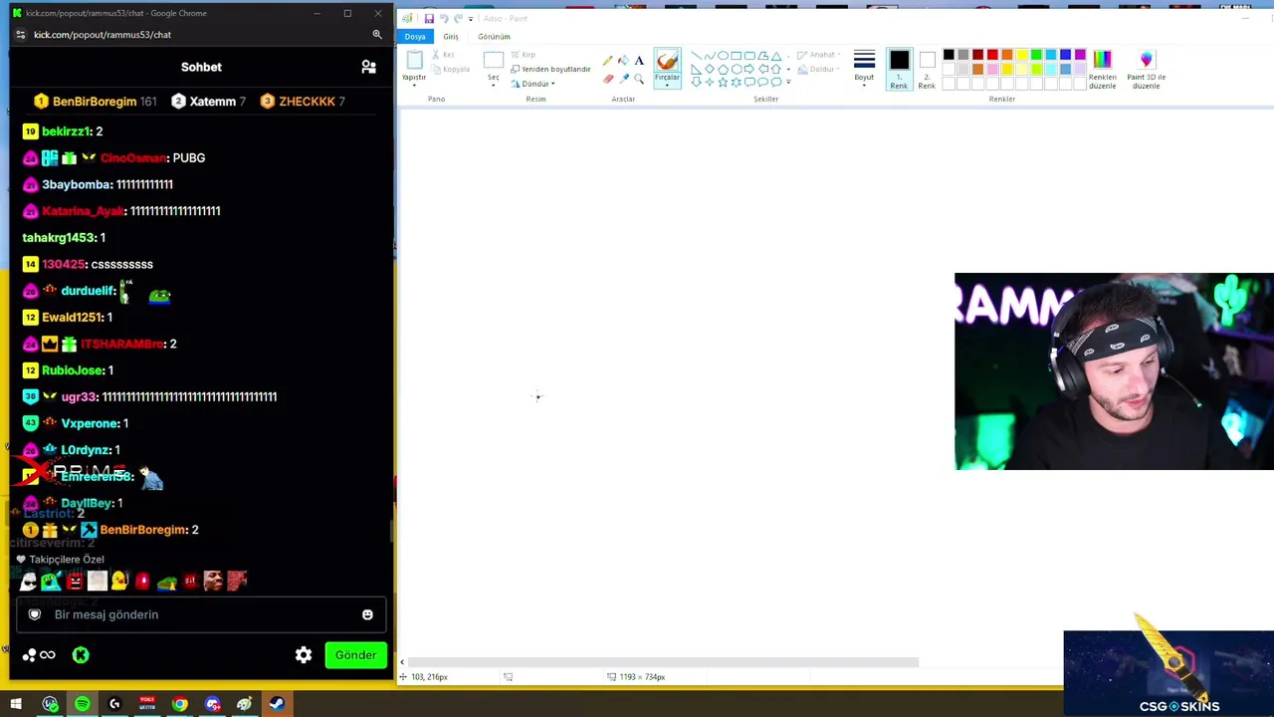The image size is (1274, 717).
Task: Select the Text tool in Paint
Action: click(x=639, y=61)
